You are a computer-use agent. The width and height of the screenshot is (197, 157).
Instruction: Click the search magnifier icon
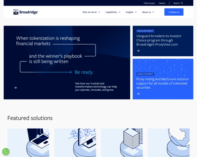pos(182,3)
